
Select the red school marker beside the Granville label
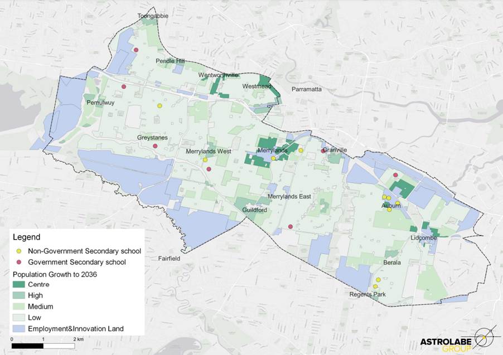323,150
